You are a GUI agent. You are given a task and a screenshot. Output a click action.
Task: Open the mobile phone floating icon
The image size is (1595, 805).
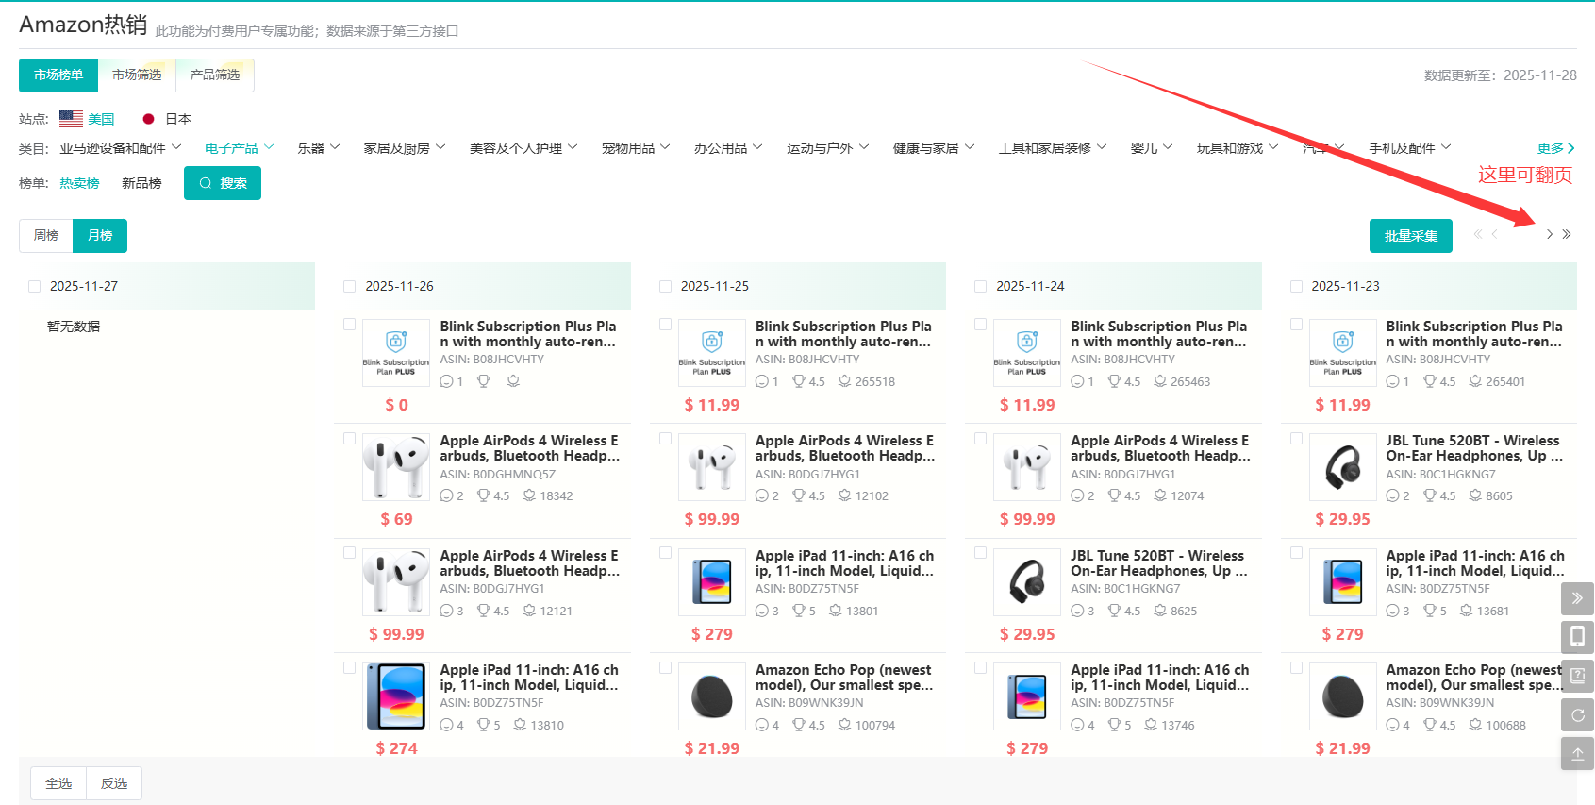click(1577, 637)
